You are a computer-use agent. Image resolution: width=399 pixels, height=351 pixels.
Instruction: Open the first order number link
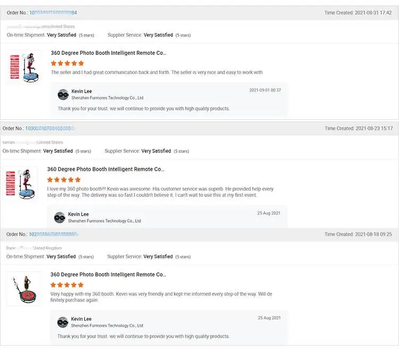pyautogui.click(x=53, y=12)
